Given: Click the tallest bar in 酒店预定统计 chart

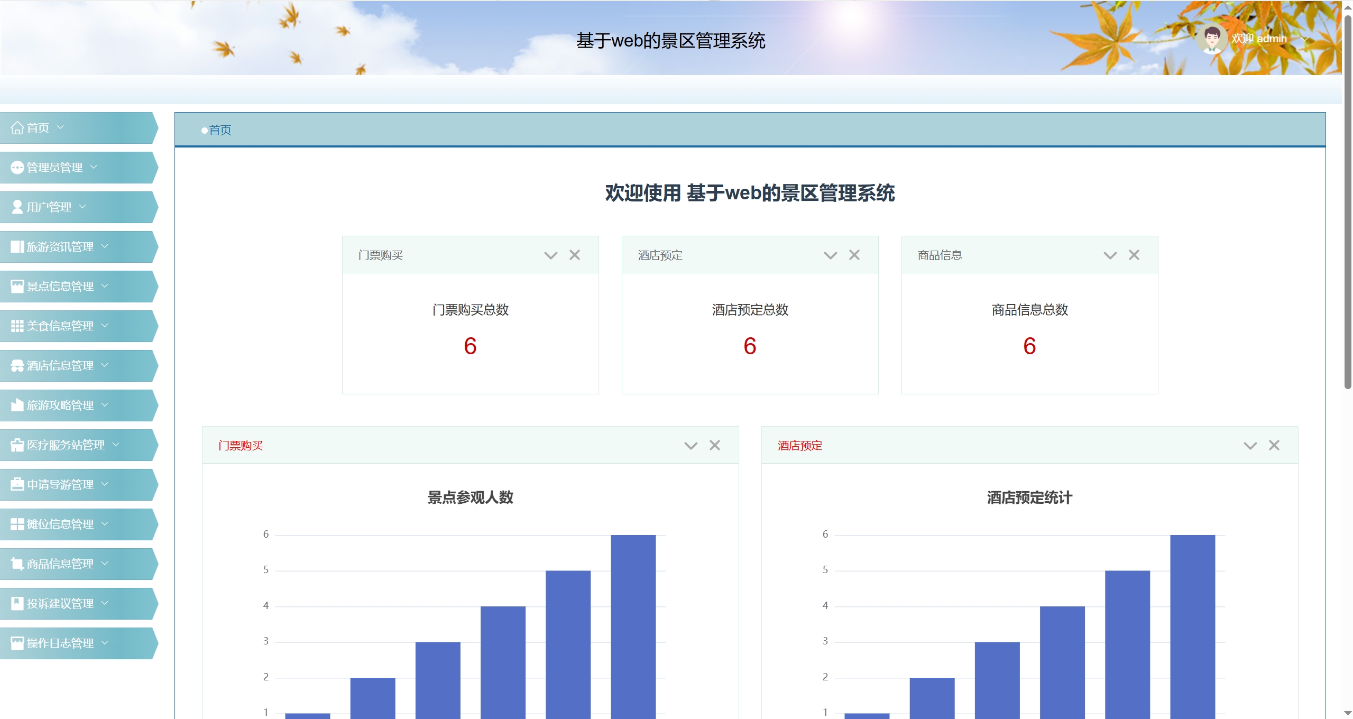Looking at the screenshot, I should point(1193,626).
